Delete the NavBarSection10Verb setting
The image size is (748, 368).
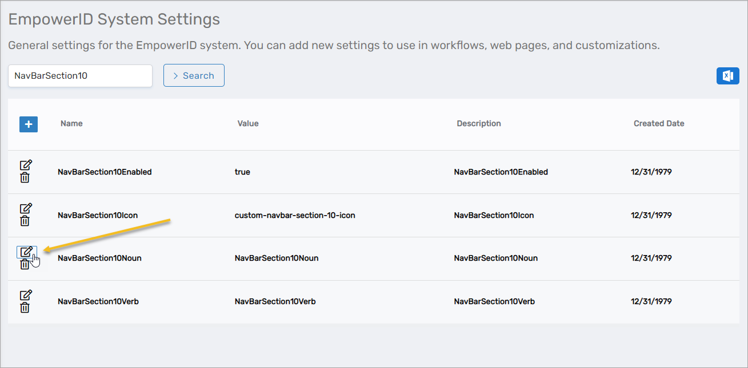click(25, 308)
